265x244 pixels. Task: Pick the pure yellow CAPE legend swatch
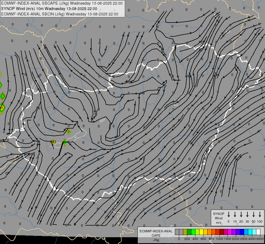tap(201, 232)
